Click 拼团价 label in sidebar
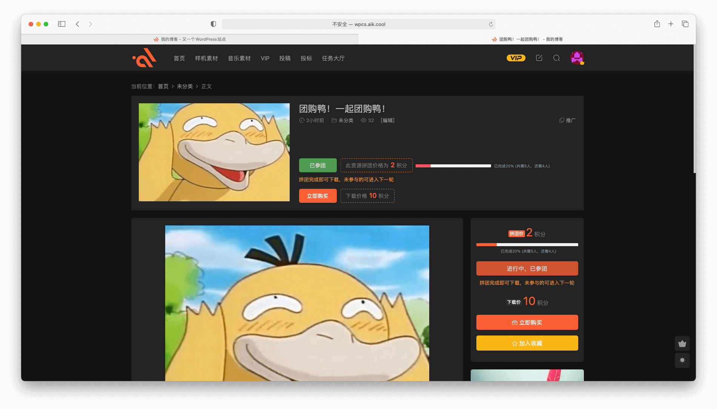The height and width of the screenshot is (409, 717). click(516, 234)
